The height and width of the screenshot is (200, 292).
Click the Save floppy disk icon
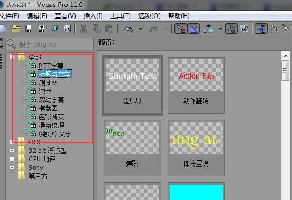tap(29, 29)
